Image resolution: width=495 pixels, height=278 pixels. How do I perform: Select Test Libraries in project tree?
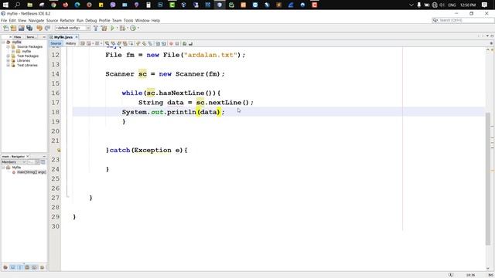coord(27,65)
